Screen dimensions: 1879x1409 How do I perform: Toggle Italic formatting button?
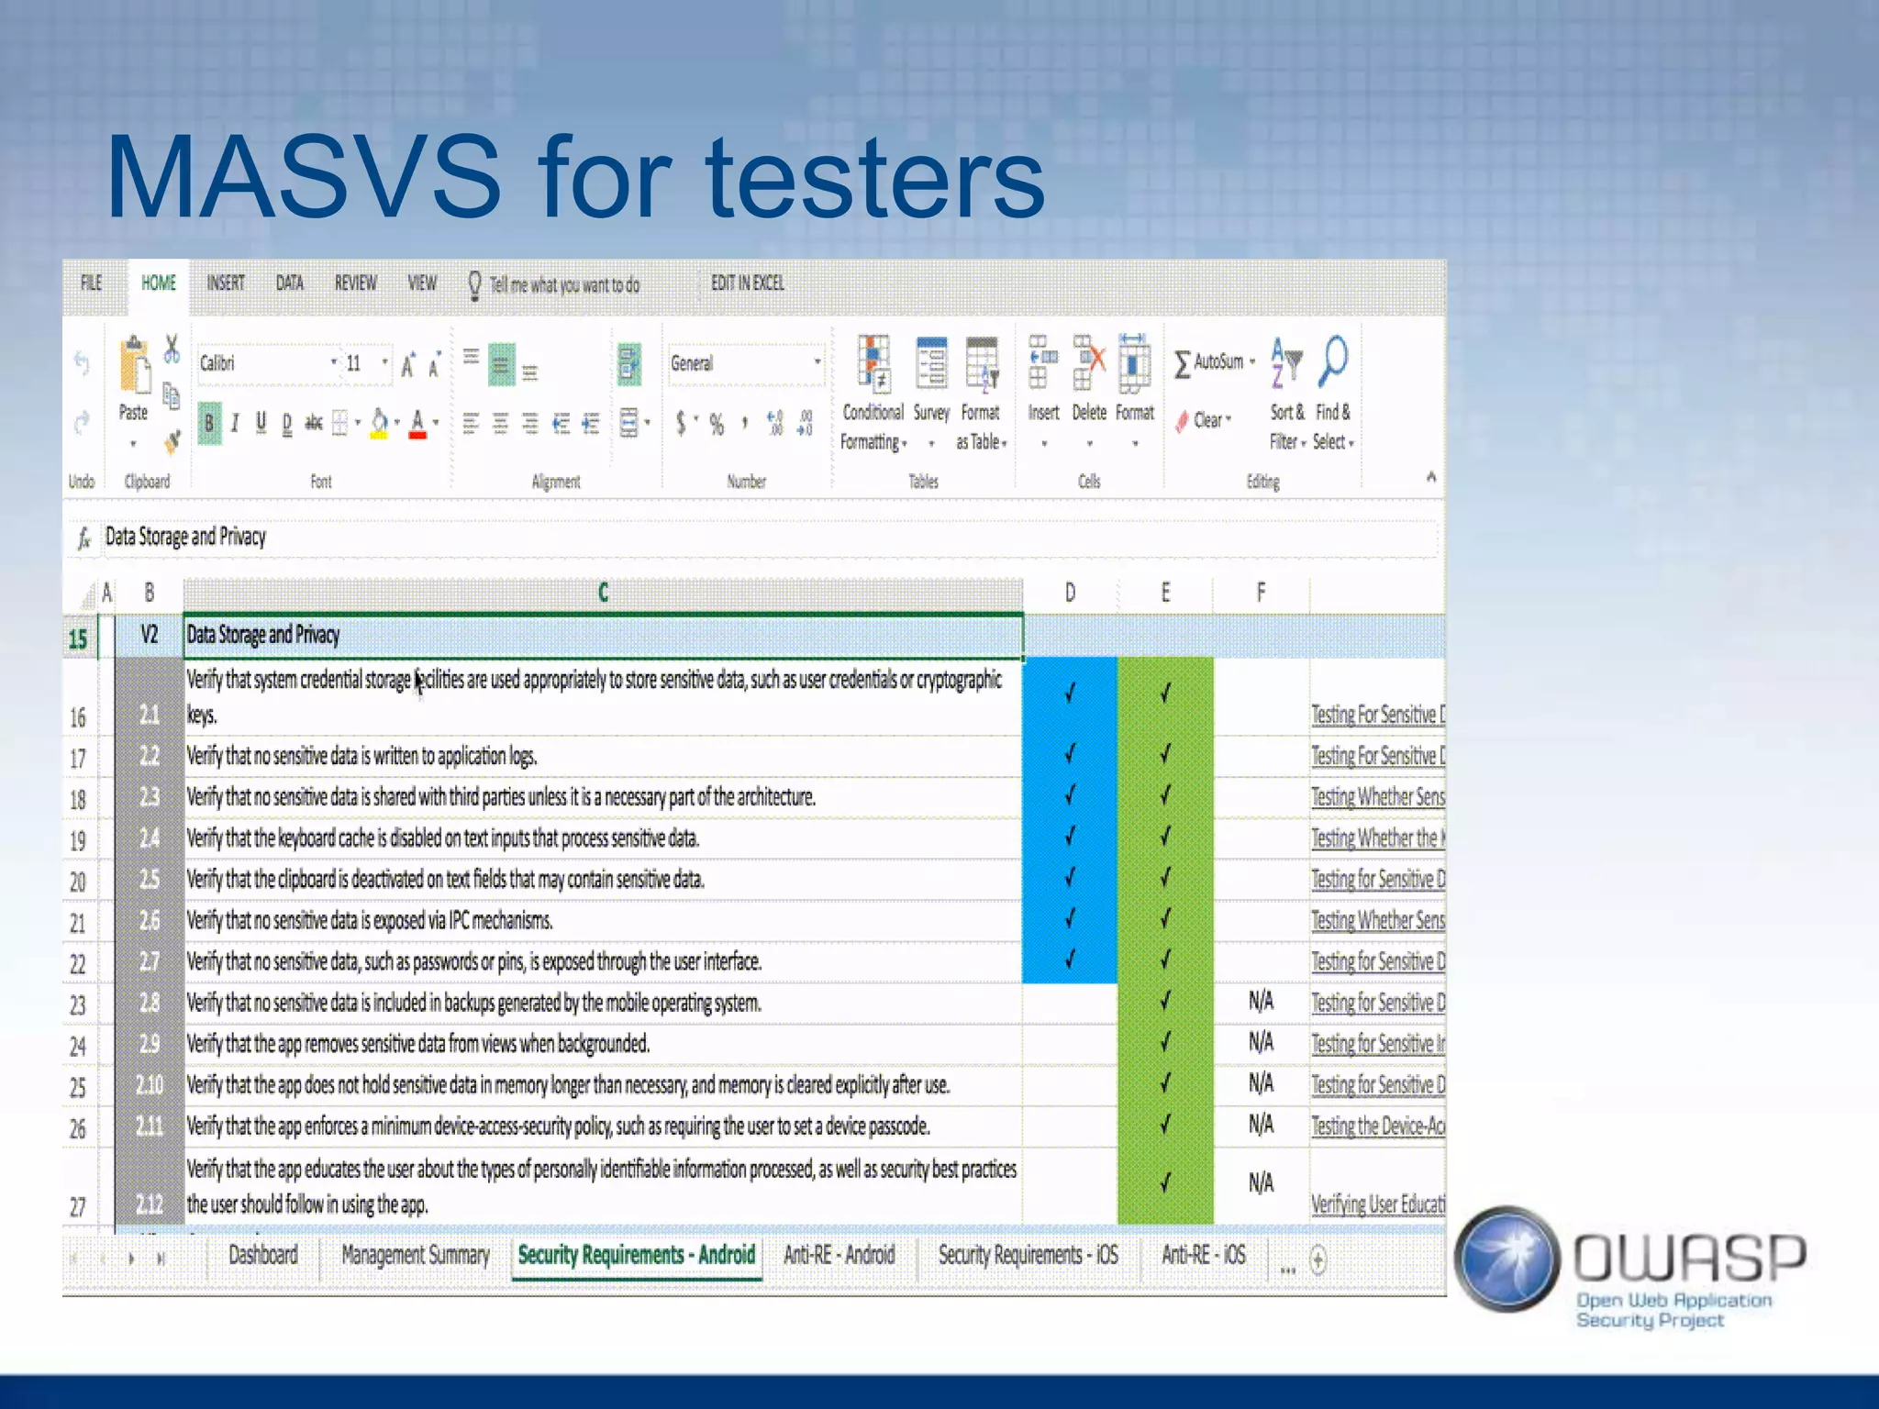235,423
